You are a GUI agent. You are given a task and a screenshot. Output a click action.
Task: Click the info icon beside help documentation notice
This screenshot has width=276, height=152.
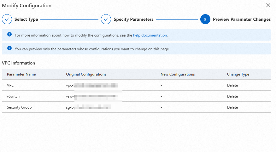[x=9, y=35]
